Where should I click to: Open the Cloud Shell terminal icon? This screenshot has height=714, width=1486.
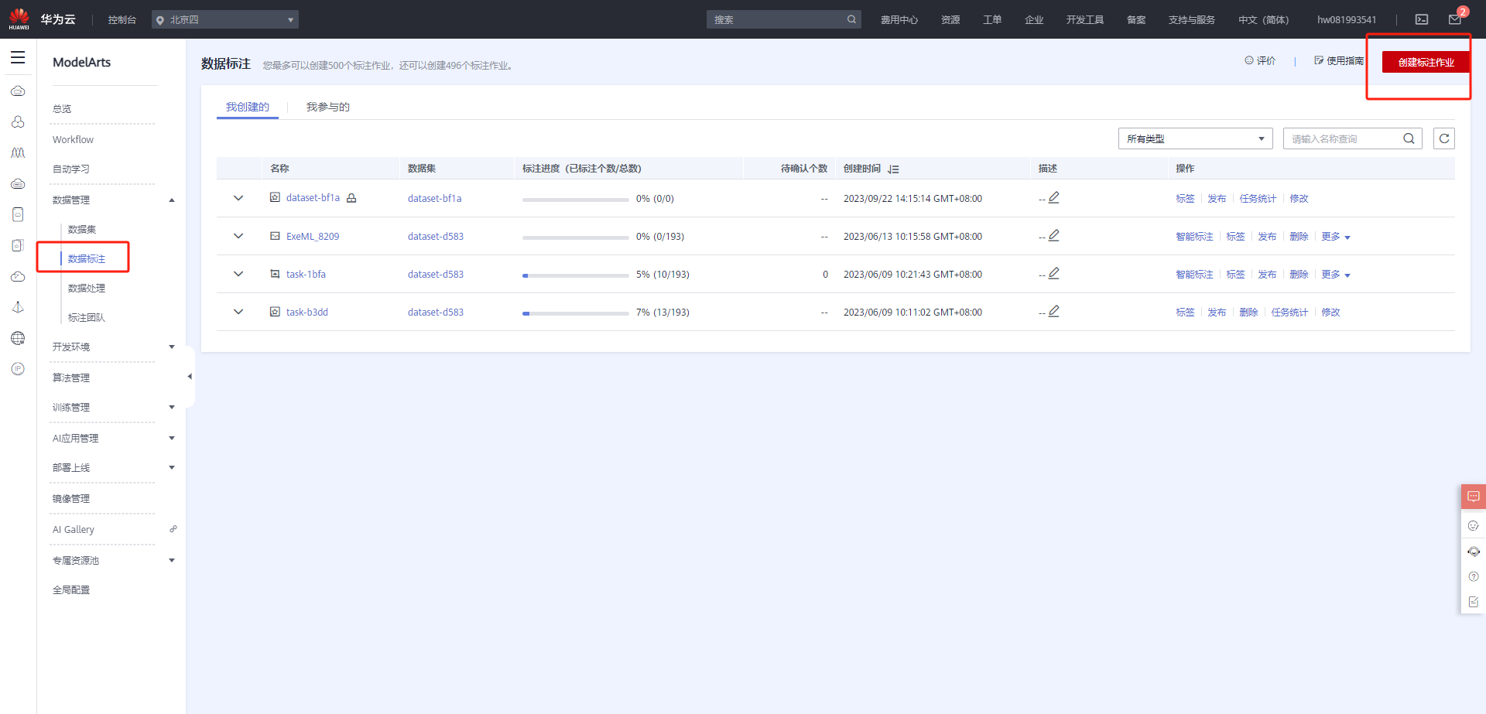1422,19
